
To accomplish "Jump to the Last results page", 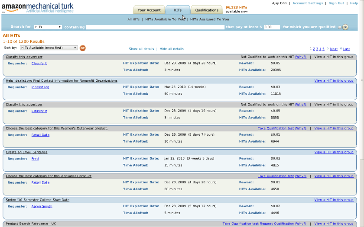I will 346,49.
